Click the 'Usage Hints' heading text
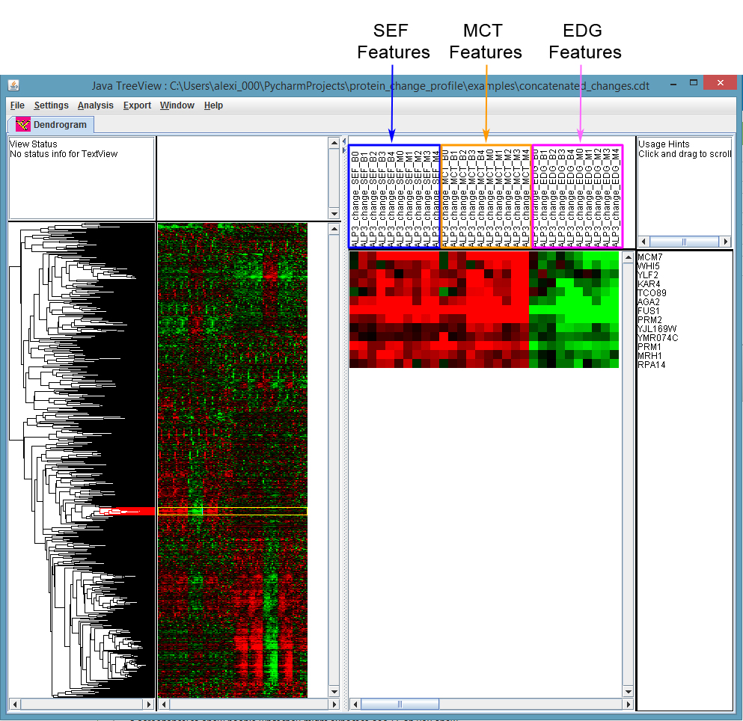743x721 pixels. coord(664,144)
